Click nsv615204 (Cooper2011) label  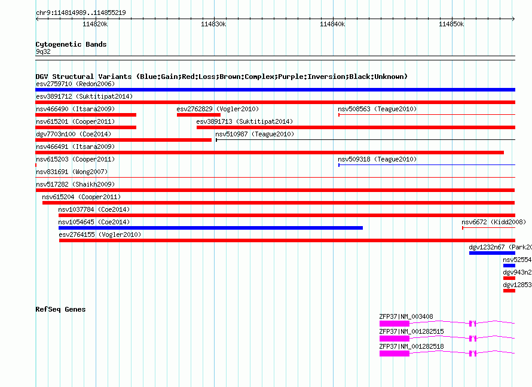(x=81, y=197)
